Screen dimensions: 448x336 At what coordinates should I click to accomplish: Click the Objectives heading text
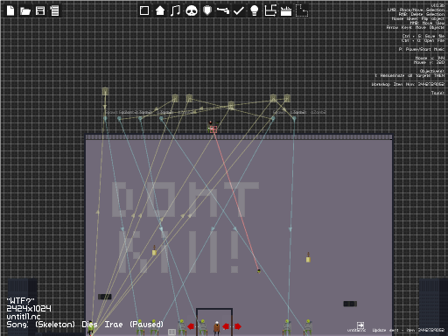click(432, 71)
